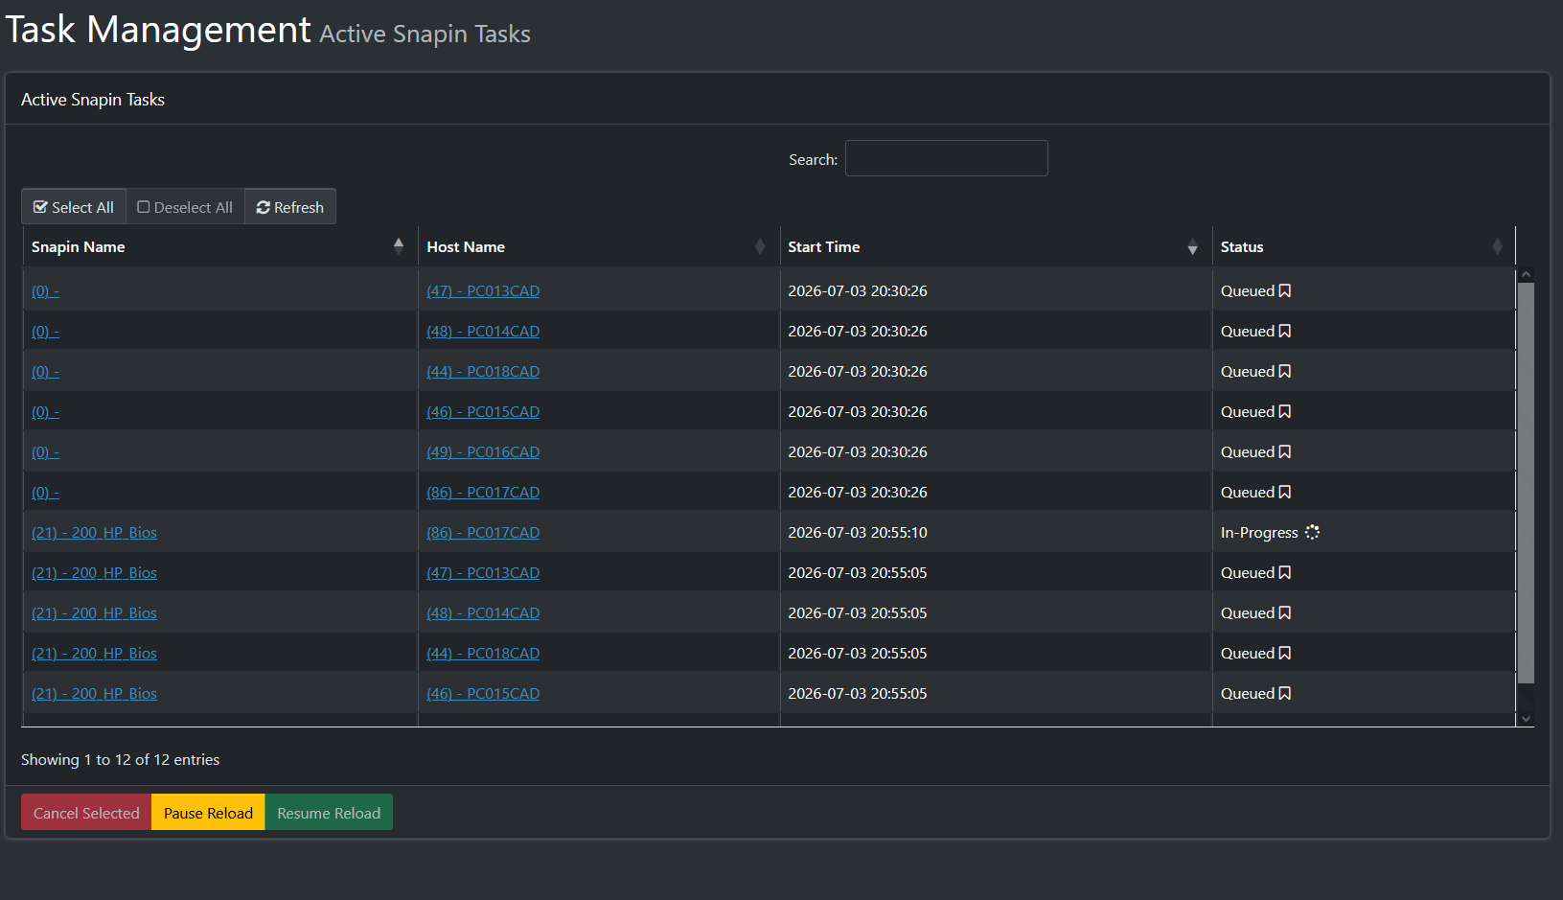Image resolution: width=1563 pixels, height=900 pixels.
Task: Click the Select All button
Action: point(74,207)
